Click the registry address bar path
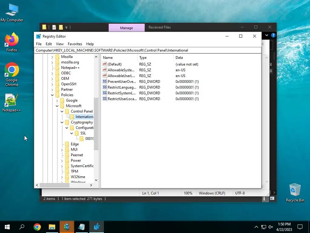 (x=148, y=50)
